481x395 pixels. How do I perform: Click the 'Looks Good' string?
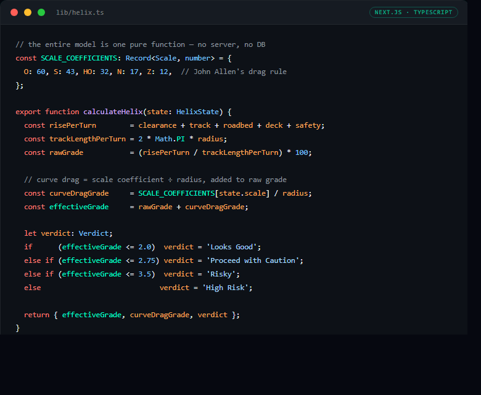[232, 247]
